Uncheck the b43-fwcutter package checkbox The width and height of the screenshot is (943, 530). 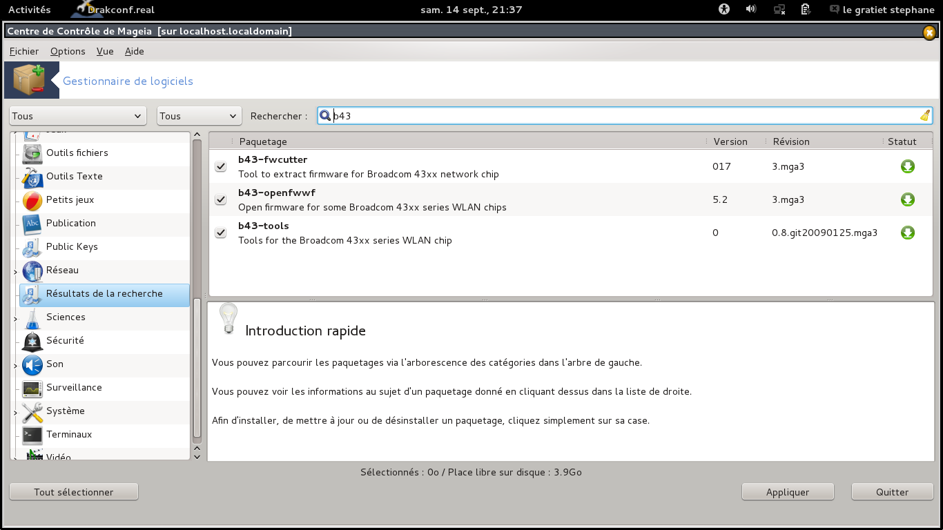221,166
